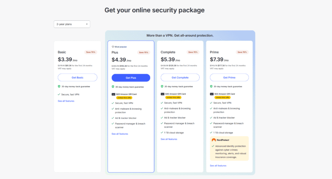
Task: Click the Most popular heart icon
Action: coord(113,47)
